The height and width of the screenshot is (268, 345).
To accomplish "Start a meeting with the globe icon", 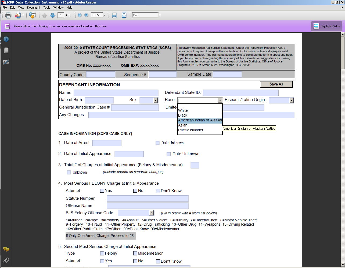I will click(32, 15).
